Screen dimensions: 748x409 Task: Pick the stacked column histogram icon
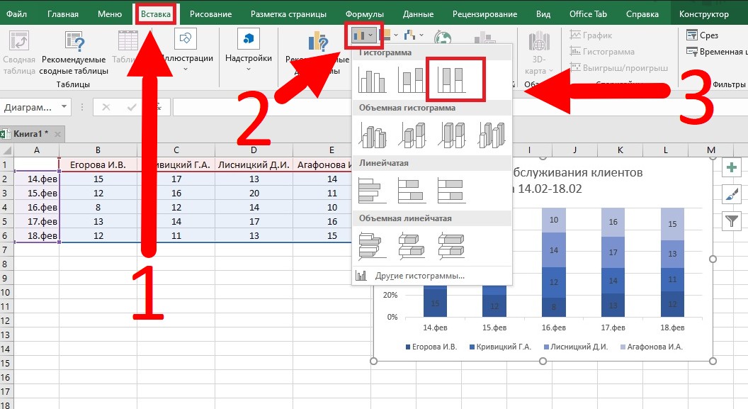(412, 79)
